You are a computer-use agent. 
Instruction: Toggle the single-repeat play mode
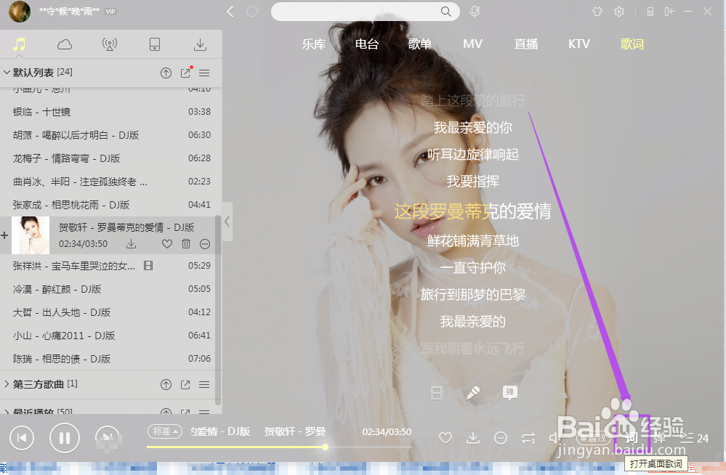click(528, 438)
